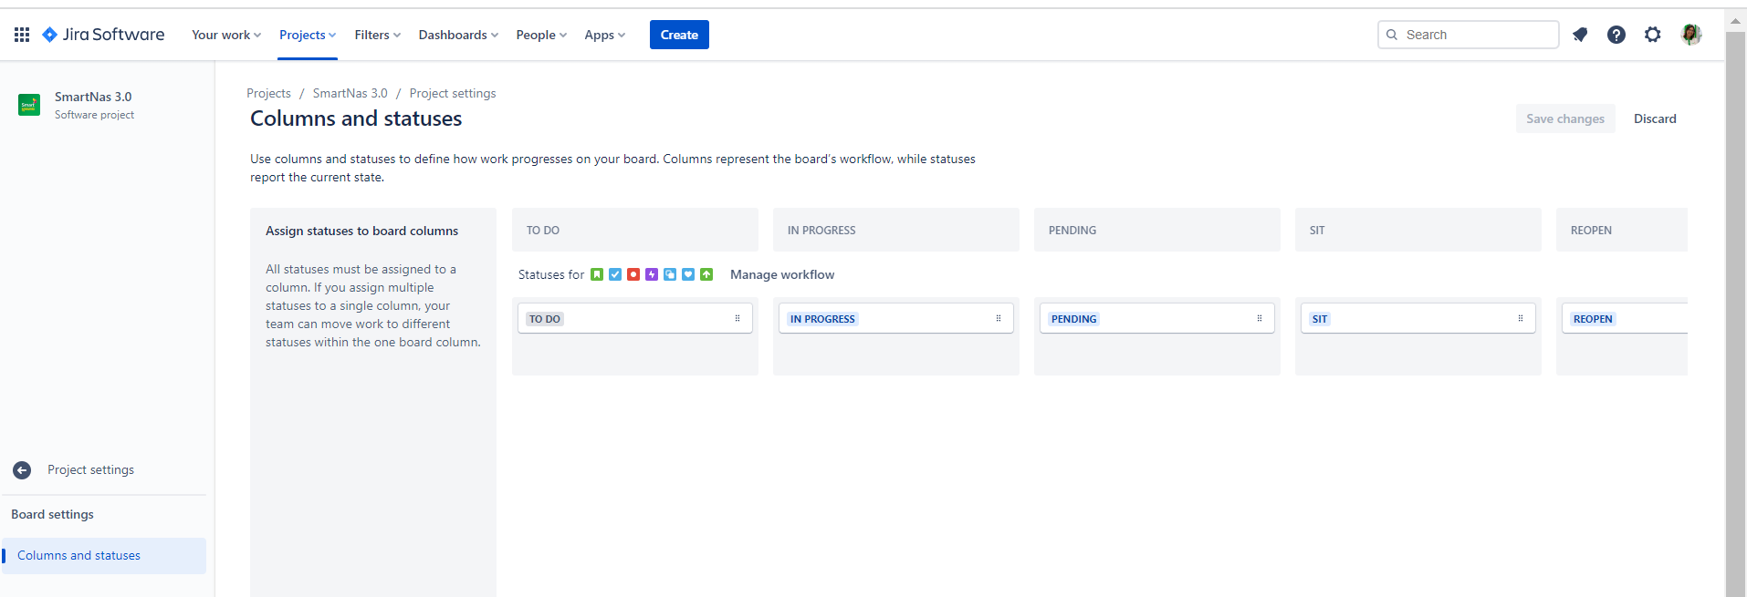This screenshot has width=1747, height=597.
Task: Click Projects in the breadcrumb
Action: pos(268,93)
